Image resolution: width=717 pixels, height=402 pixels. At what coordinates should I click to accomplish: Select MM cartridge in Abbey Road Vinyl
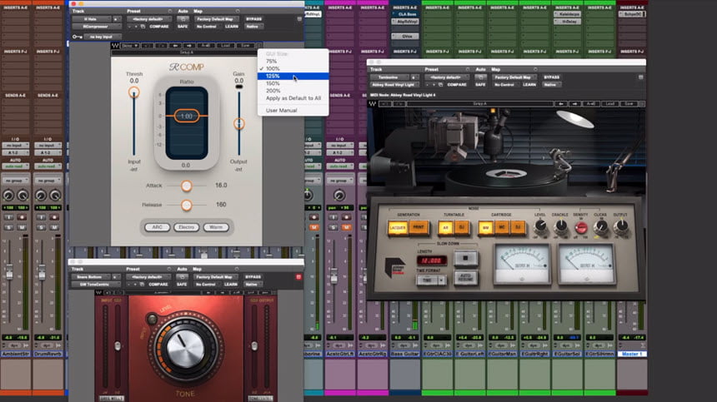485,227
